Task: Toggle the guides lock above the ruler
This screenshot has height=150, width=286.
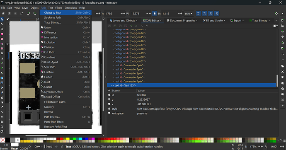Action: coord(7,19)
